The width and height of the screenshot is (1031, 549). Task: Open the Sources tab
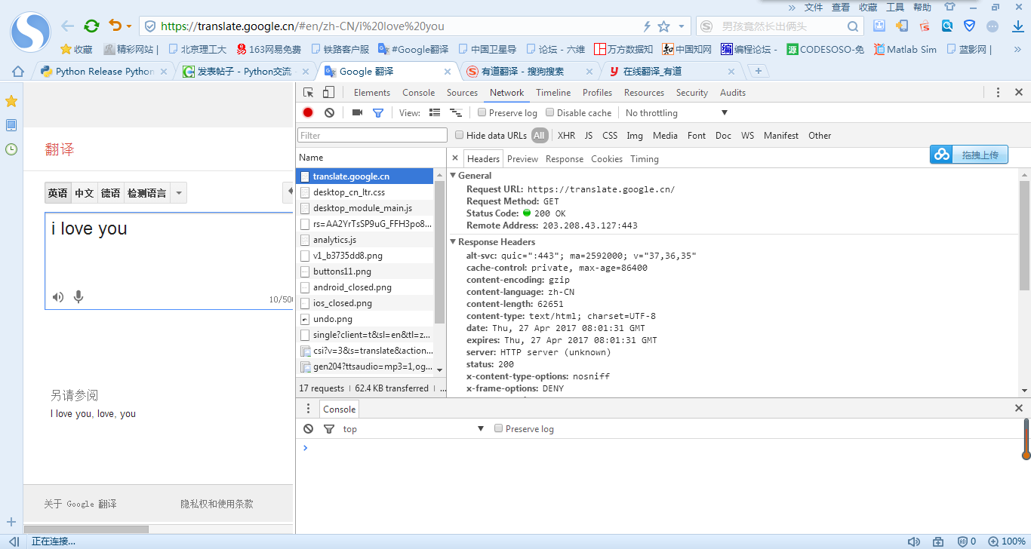462,93
